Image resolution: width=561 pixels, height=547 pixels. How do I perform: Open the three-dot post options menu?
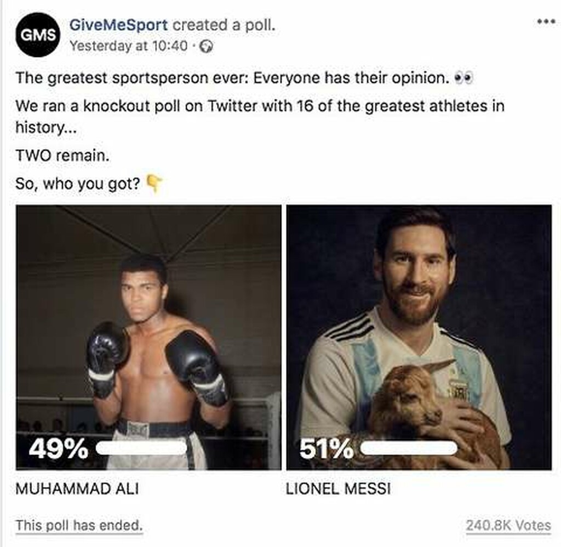(x=546, y=22)
